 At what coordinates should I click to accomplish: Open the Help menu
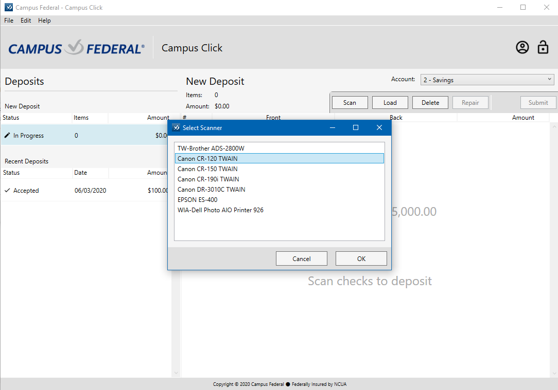click(44, 21)
